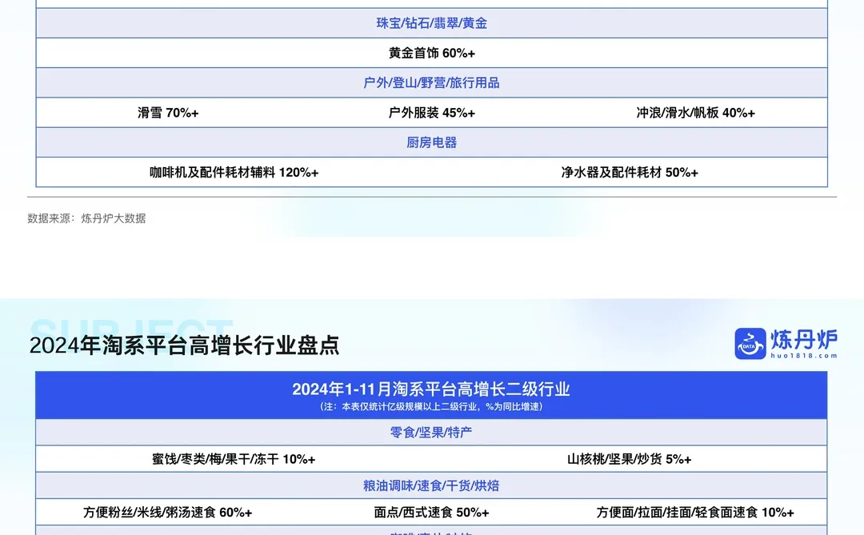Viewport: 864px width, 535px height.
Task: Click the 2024年淘系平台高增长行业盘点 heading
Action: click(184, 345)
